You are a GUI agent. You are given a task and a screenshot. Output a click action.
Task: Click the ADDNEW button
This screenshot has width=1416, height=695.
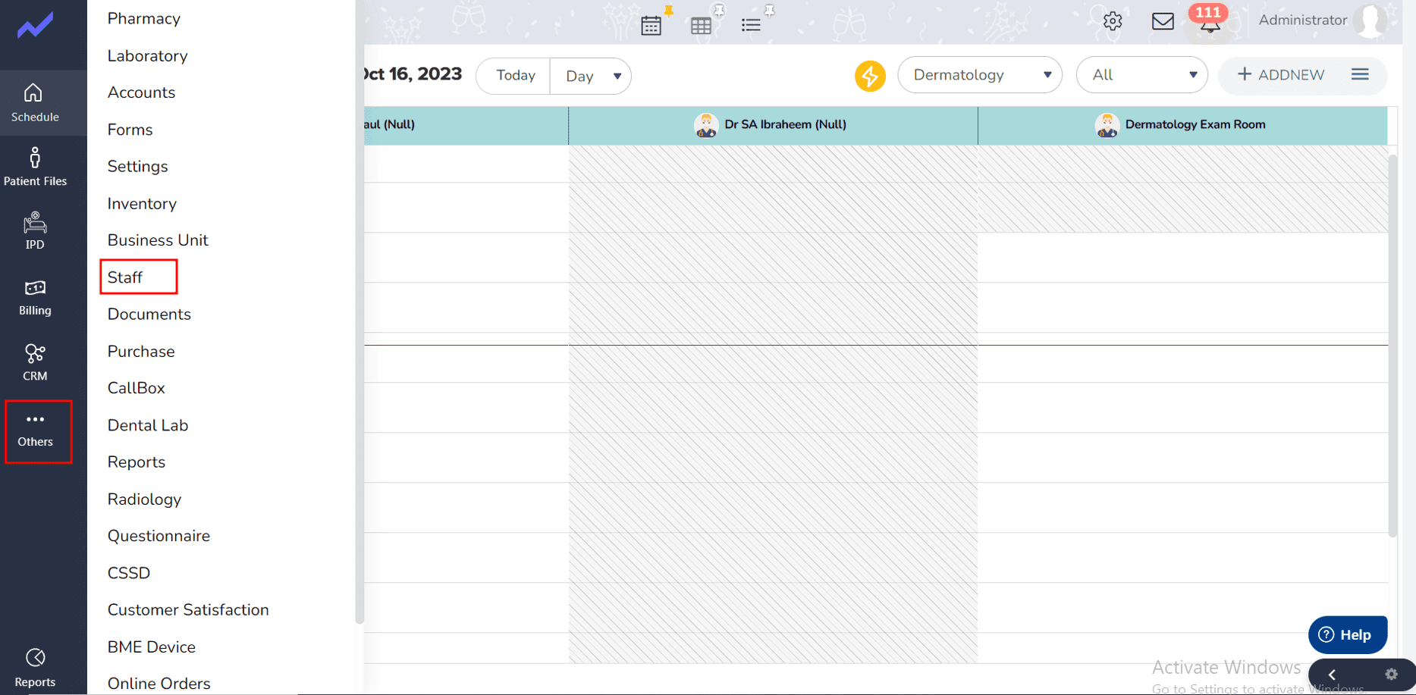click(x=1281, y=75)
